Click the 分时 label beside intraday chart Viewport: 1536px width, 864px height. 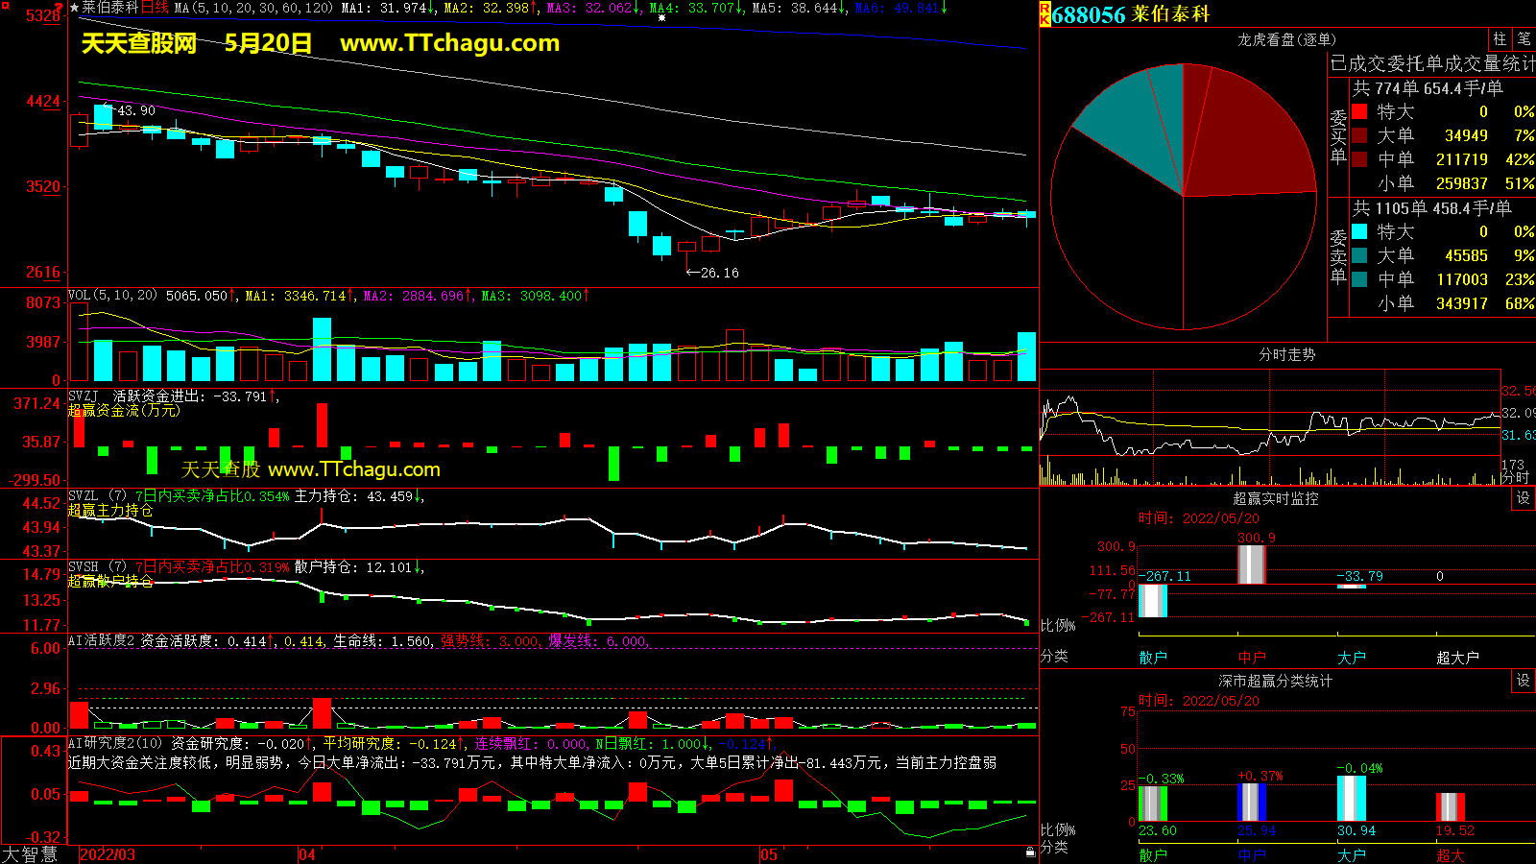click(1515, 477)
